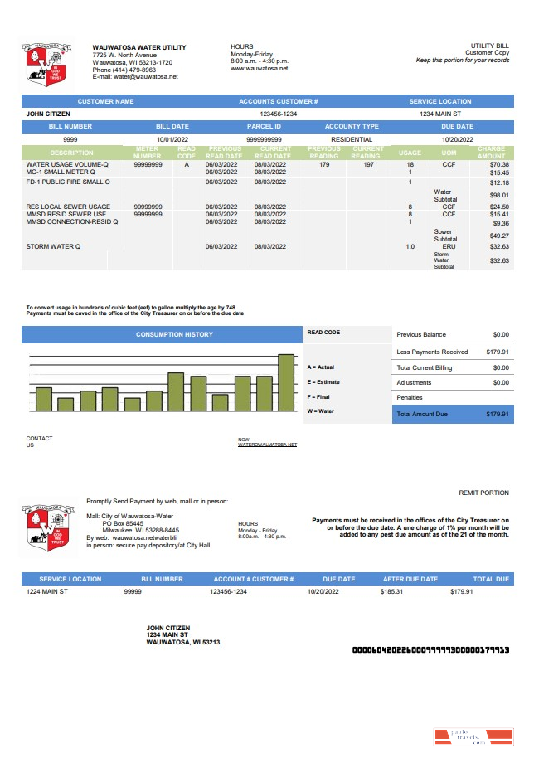Click the wauwatosa.netwaterbli web payment address
Screen dimensions: 534x758
[144, 537]
